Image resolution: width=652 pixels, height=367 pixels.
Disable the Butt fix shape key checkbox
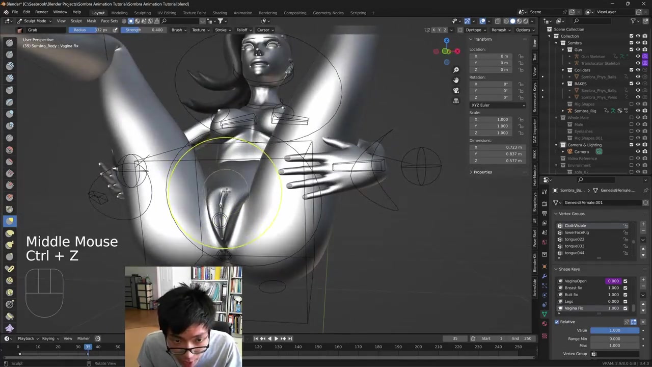pyautogui.click(x=626, y=295)
